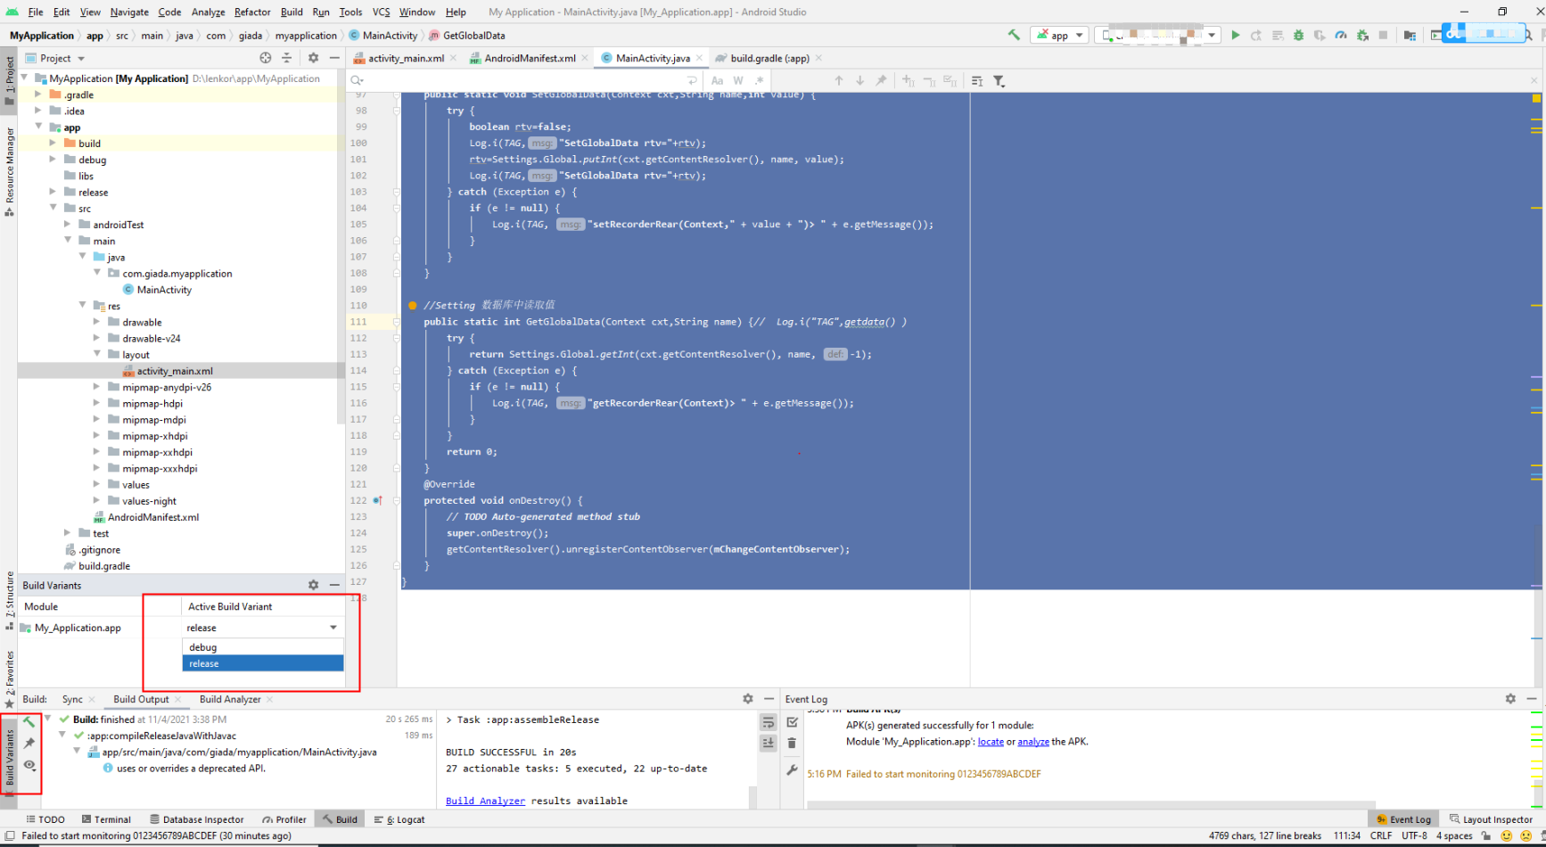This screenshot has width=1546, height=847.
Task: Collapse the 'res' folder in tree
Action: click(x=82, y=306)
